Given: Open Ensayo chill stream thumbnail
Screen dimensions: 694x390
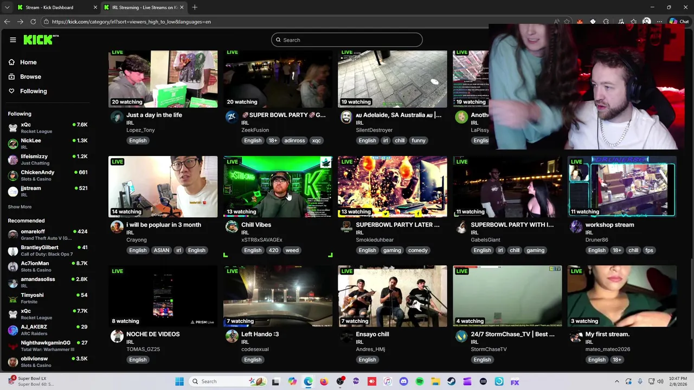Looking at the screenshot, I should tap(393, 296).
